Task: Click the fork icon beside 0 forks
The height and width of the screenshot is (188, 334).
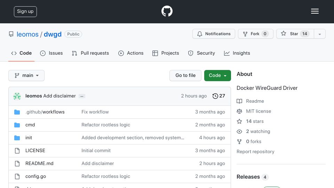Action: tap(239, 142)
